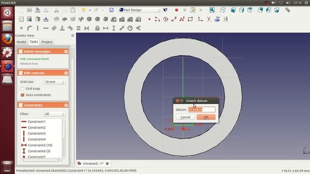Click the Save document icon

tap(38, 10)
